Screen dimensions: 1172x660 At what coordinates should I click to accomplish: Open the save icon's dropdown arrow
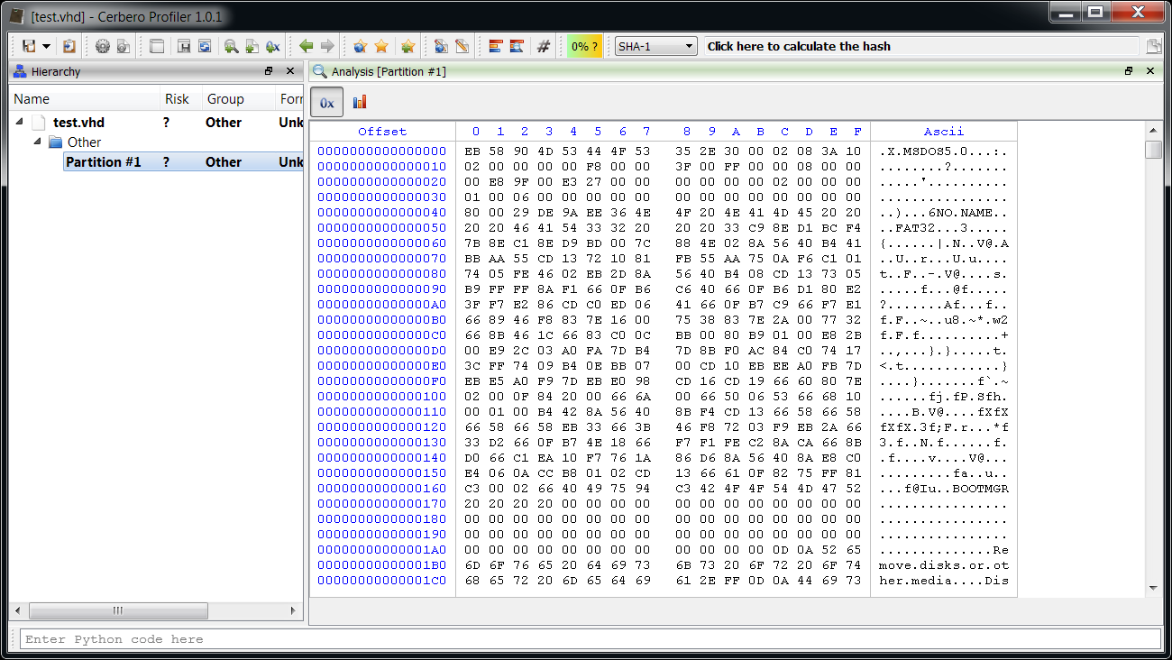coord(46,46)
